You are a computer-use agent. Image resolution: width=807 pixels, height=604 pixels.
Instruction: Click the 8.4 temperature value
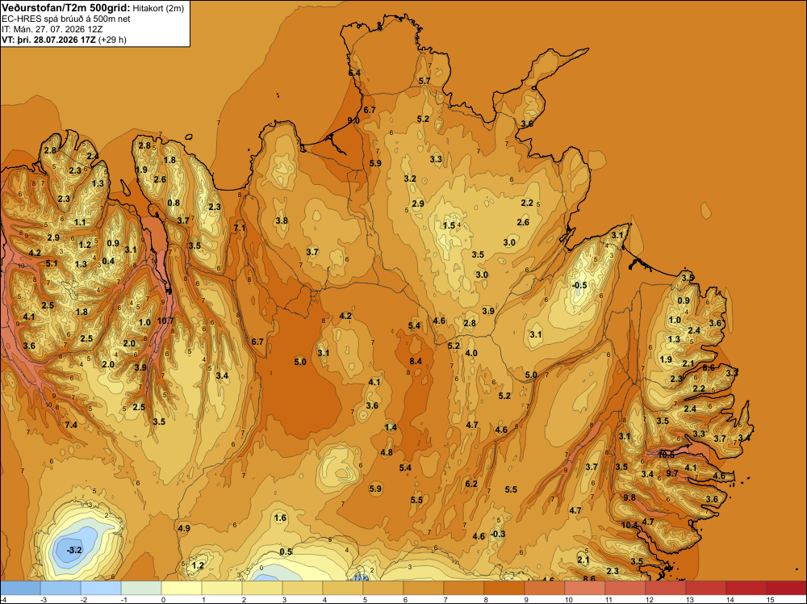click(x=416, y=361)
